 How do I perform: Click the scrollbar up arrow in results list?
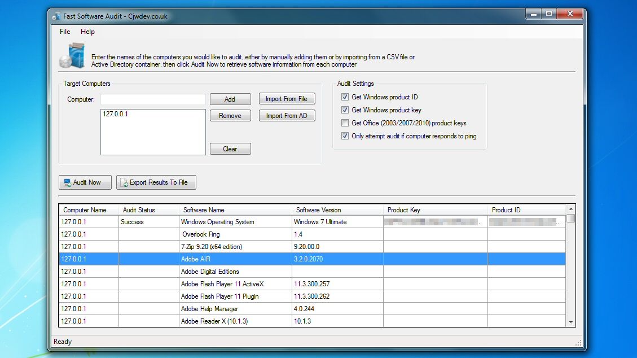pos(570,208)
